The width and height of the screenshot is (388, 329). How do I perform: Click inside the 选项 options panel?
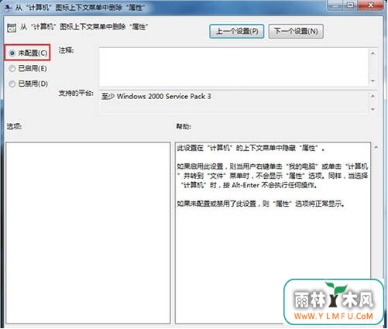[88, 233]
